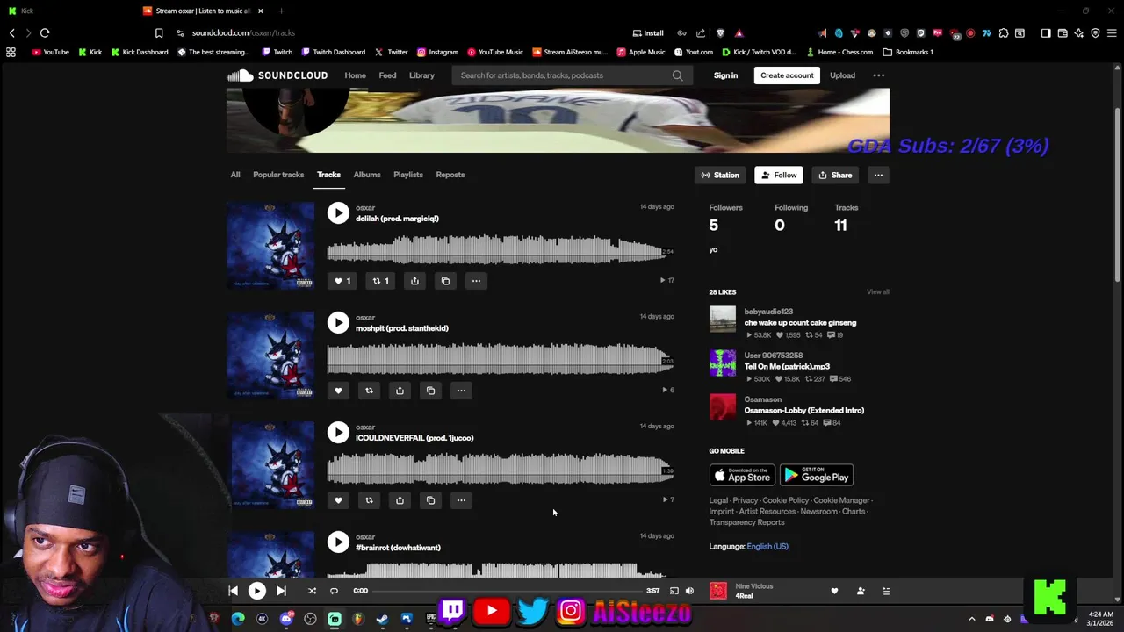
Task: Open the SoundCloud header more menu
Action: 878,75
